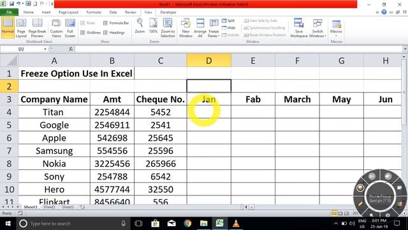Select column D header
Viewport: 408px width, 230px height.
tap(208, 61)
